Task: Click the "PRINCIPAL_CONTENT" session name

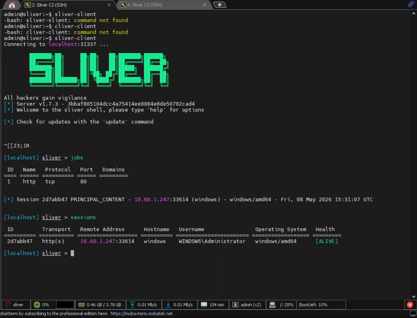Action: coord(98,200)
